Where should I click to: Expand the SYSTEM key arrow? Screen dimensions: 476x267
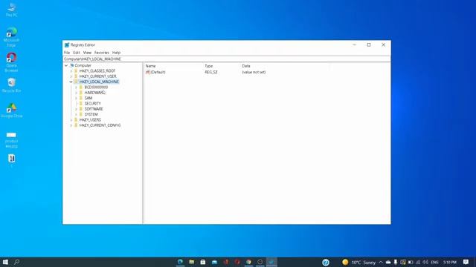pos(76,114)
